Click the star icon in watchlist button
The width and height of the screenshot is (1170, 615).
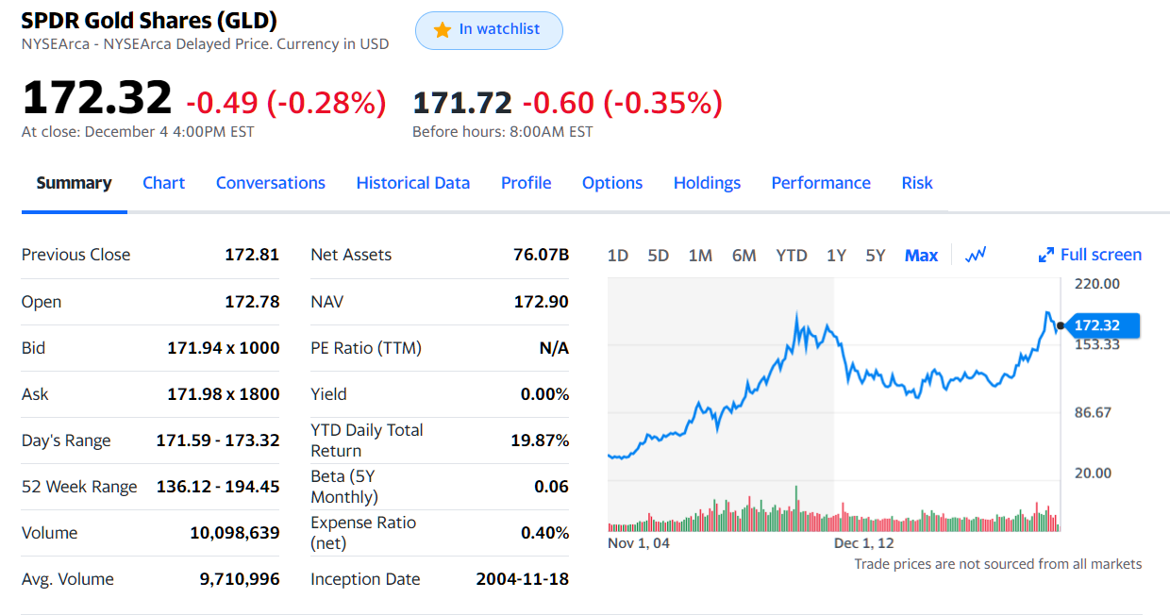442,30
